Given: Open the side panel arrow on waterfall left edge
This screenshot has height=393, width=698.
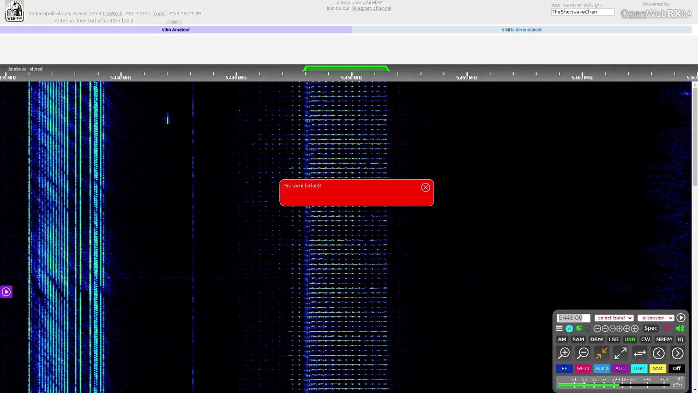Looking at the screenshot, I should click(x=6, y=292).
